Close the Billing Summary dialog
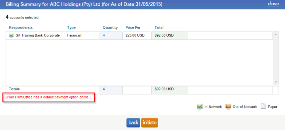 pos(273,4)
